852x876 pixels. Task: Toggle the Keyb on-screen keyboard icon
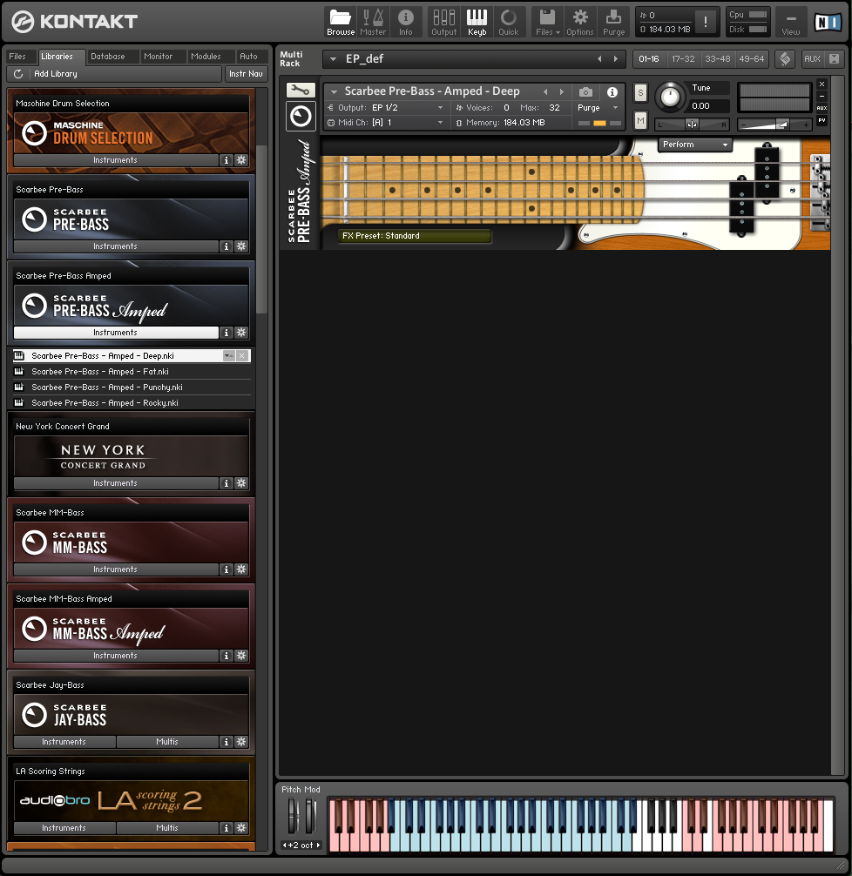pos(477,22)
